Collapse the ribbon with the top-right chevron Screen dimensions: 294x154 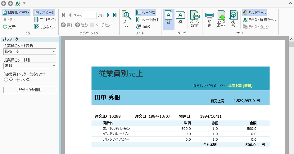[290, 3]
